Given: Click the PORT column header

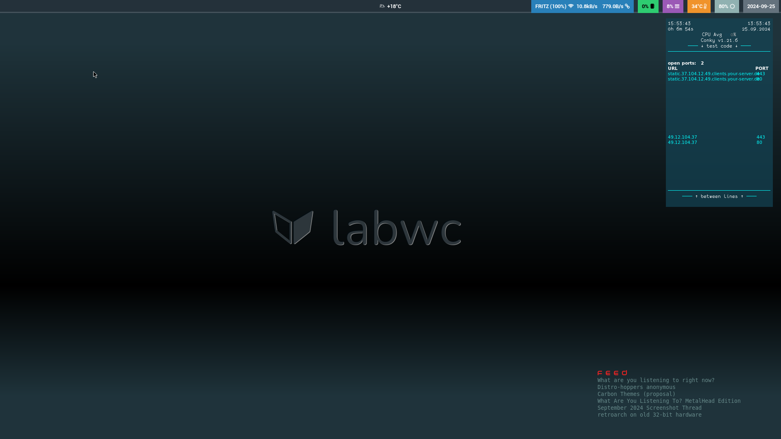Looking at the screenshot, I should click(x=762, y=68).
